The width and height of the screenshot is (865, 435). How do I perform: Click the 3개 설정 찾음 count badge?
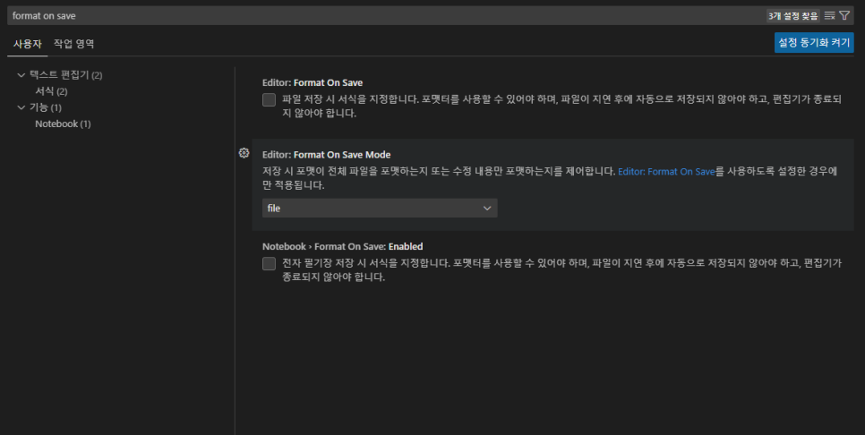[792, 16]
